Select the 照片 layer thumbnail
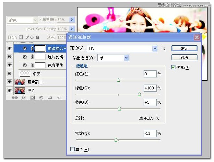Viewport: 214px width, 162px height. [20, 90]
